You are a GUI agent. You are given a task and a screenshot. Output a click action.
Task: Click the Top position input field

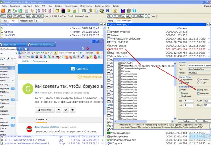[189, 101]
